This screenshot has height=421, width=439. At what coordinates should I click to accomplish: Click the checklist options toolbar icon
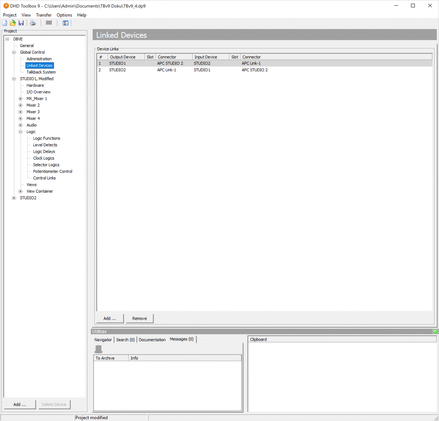pos(65,23)
